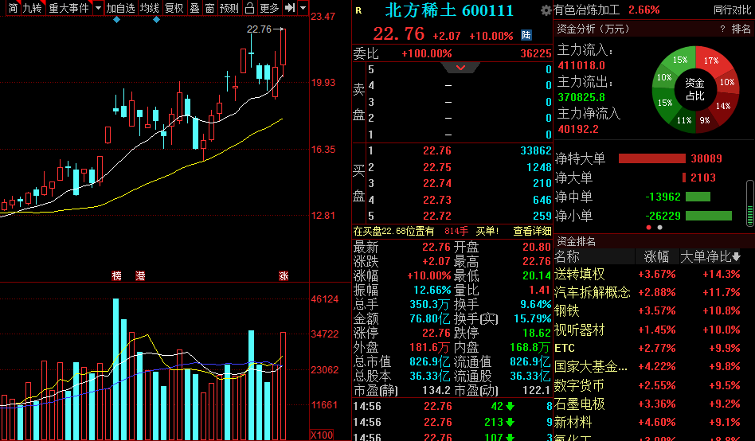
Task: Click the green 净小单 bar
Action: click(x=708, y=216)
